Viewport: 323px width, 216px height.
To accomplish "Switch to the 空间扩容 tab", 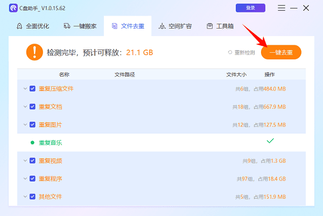I will (x=175, y=26).
